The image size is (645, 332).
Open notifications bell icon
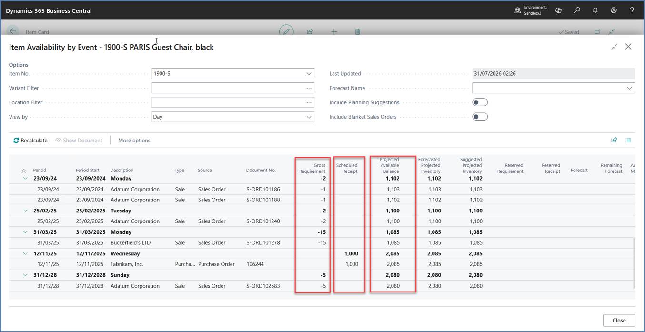pyautogui.click(x=595, y=10)
